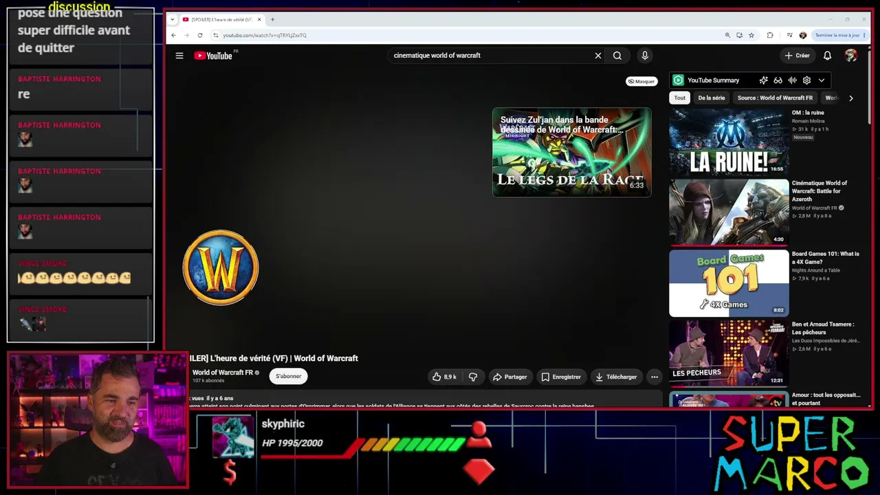Click the YouTube Summary glasses icon
Image resolution: width=880 pixels, height=495 pixels.
(x=778, y=80)
